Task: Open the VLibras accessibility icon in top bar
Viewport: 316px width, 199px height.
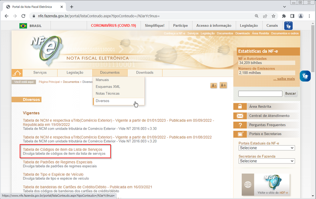Action: tap(288, 26)
